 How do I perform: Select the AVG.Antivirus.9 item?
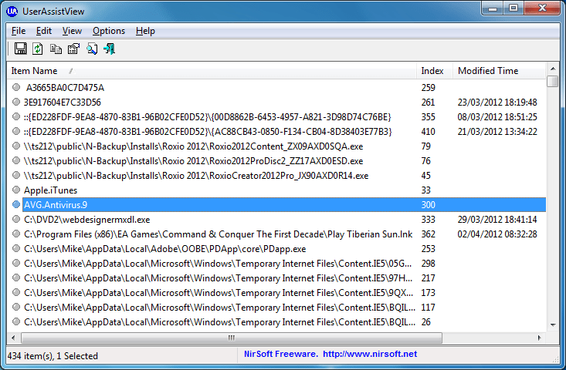click(x=276, y=204)
